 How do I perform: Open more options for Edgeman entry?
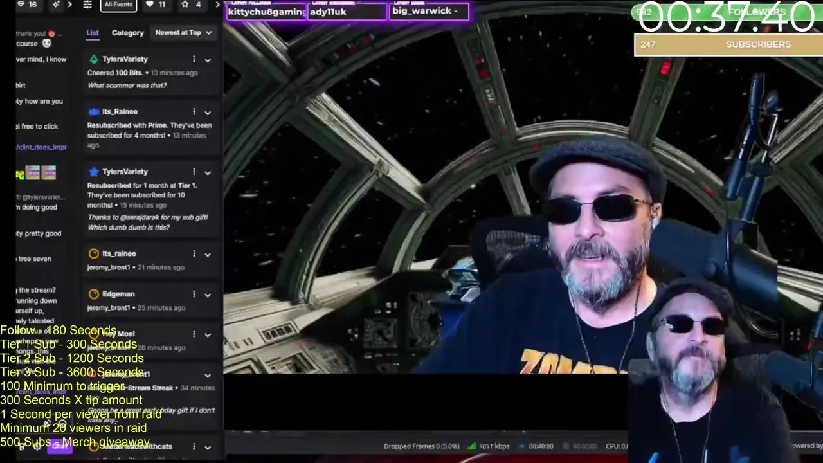[x=194, y=294]
